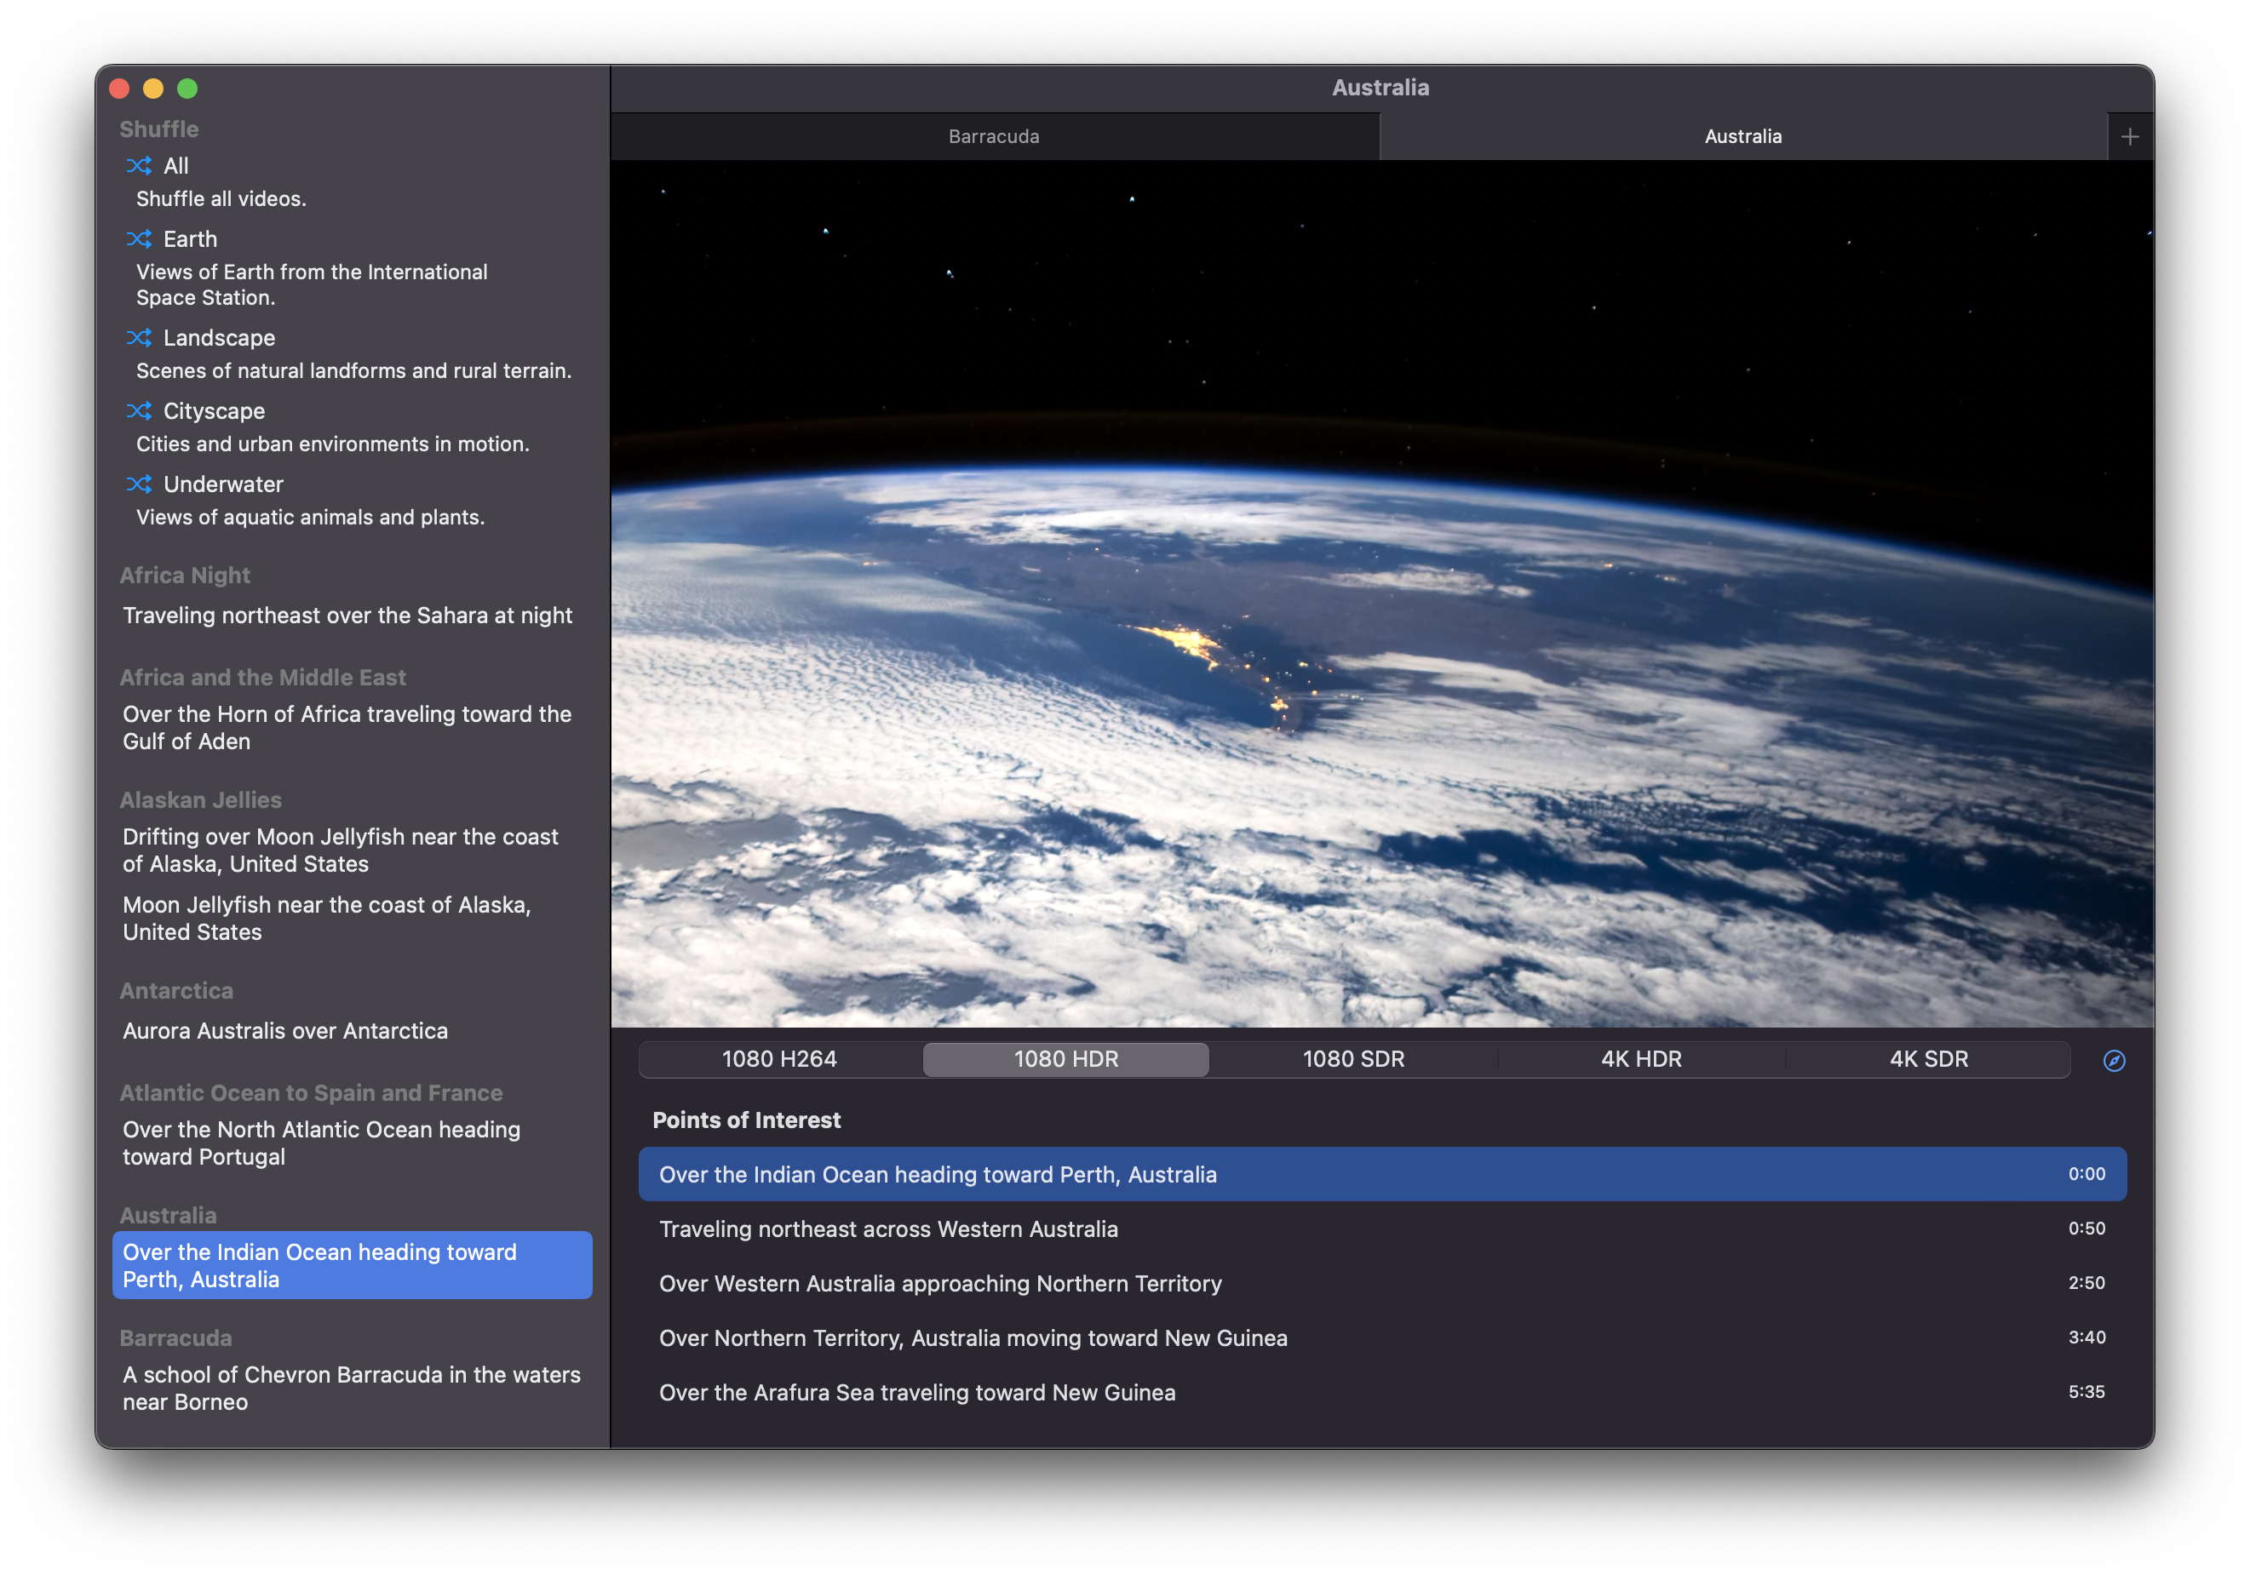Select Over Western Australia approaching Northern Territory
The image size is (2250, 1575).
pyautogui.click(x=940, y=1283)
